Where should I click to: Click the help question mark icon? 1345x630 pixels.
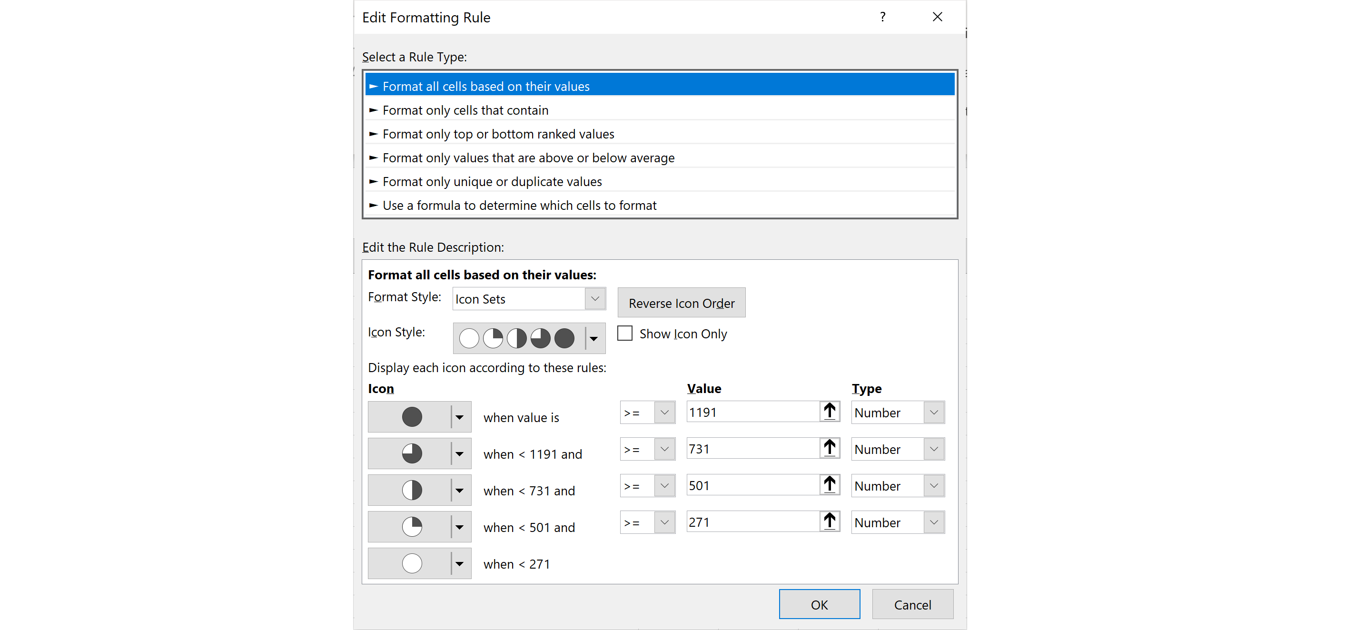click(x=882, y=17)
